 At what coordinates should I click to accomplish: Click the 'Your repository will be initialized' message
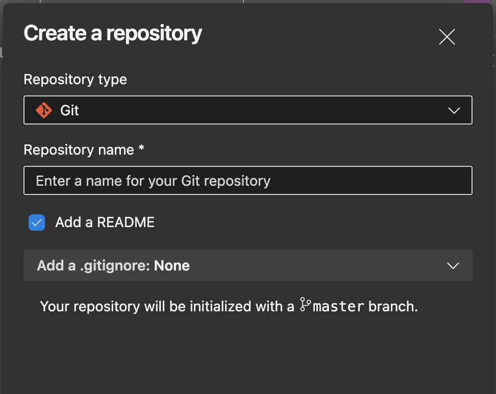point(229,306)
